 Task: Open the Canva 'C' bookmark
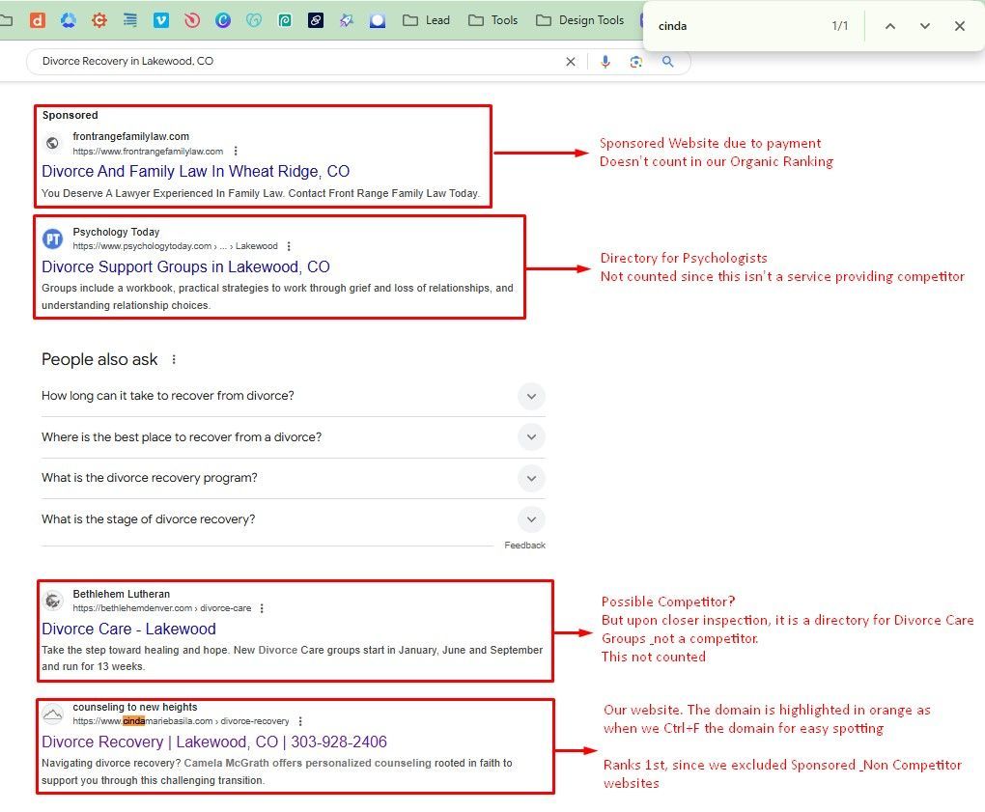(x=223, y=20)
